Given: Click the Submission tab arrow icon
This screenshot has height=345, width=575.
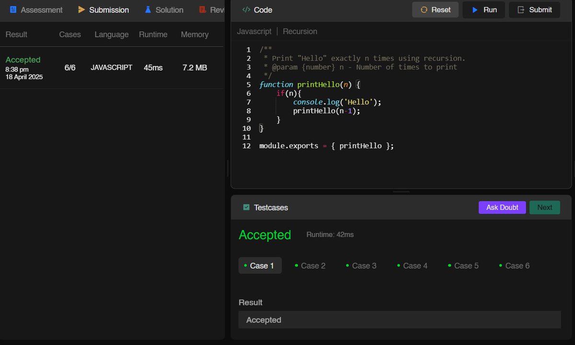Looking at the screenshot, I should (81, 10).
